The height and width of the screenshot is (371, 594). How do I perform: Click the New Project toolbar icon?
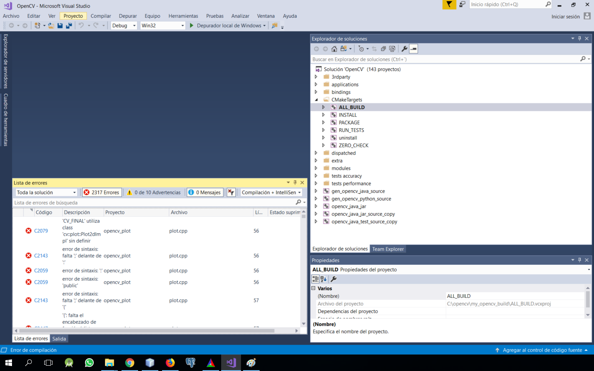pos(38,26)
